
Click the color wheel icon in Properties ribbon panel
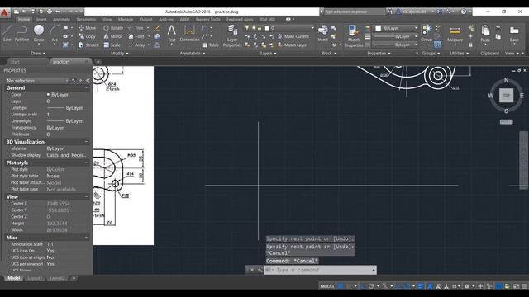click(368, 28)
